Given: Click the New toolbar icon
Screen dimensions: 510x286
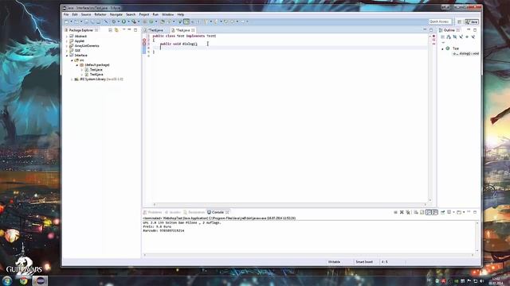Looking at the screenshot, I should pyautogui.click(x=66, y=21).
